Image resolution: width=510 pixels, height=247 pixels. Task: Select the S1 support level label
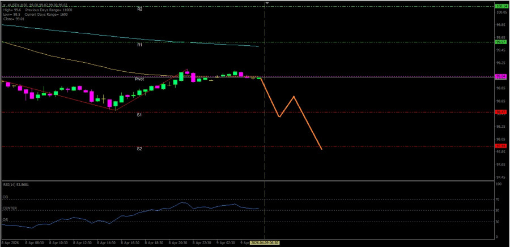tap(139, 115)
